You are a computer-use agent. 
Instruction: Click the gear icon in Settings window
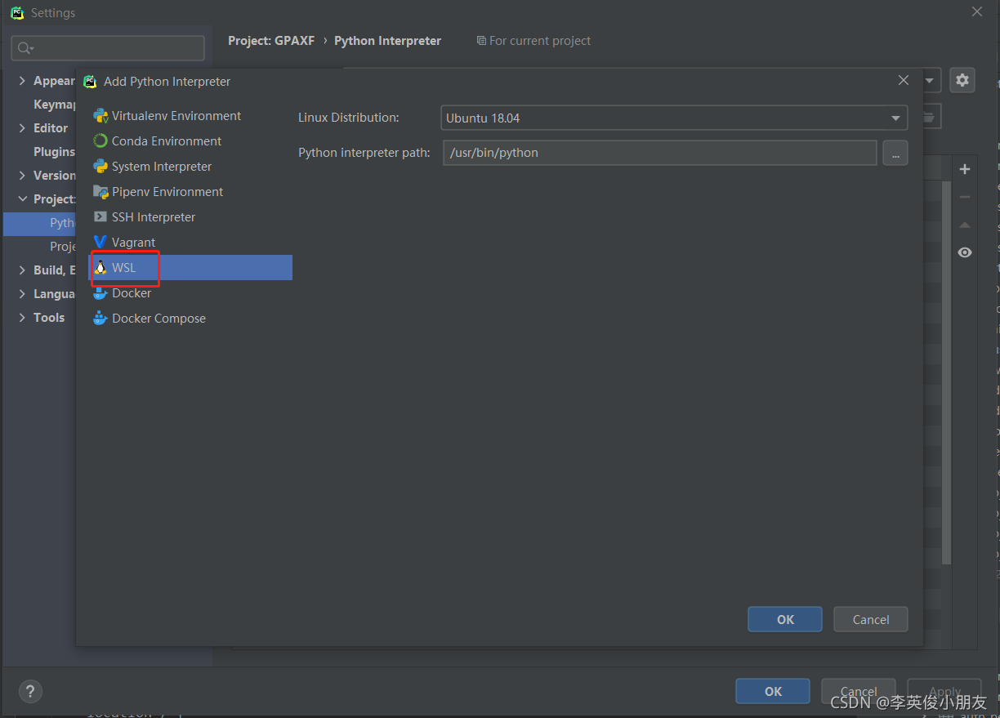click(x=962, y=80)
